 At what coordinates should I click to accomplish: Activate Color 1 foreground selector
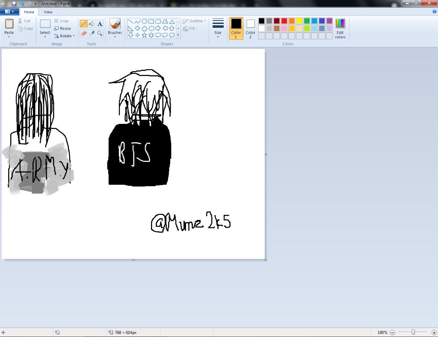click(x=236, y=28)
